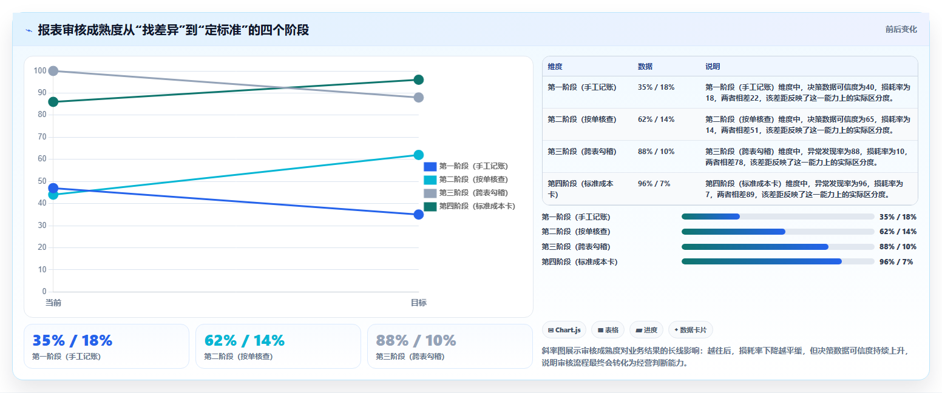The height and width of the screenshot is (393, 942).
Task: Click legend label 第三阶段（跨表勾稽）
Action: coord(473,193)
